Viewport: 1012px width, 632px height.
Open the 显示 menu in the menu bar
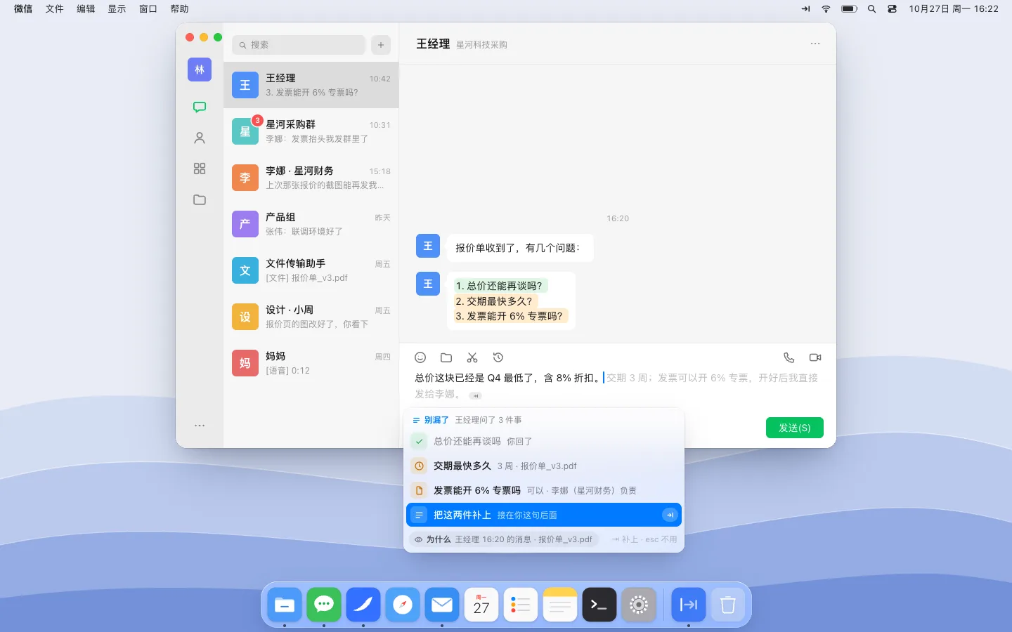[117, 9]
